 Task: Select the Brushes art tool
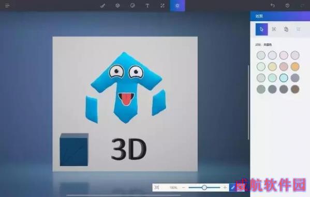(x=102, y=6)
